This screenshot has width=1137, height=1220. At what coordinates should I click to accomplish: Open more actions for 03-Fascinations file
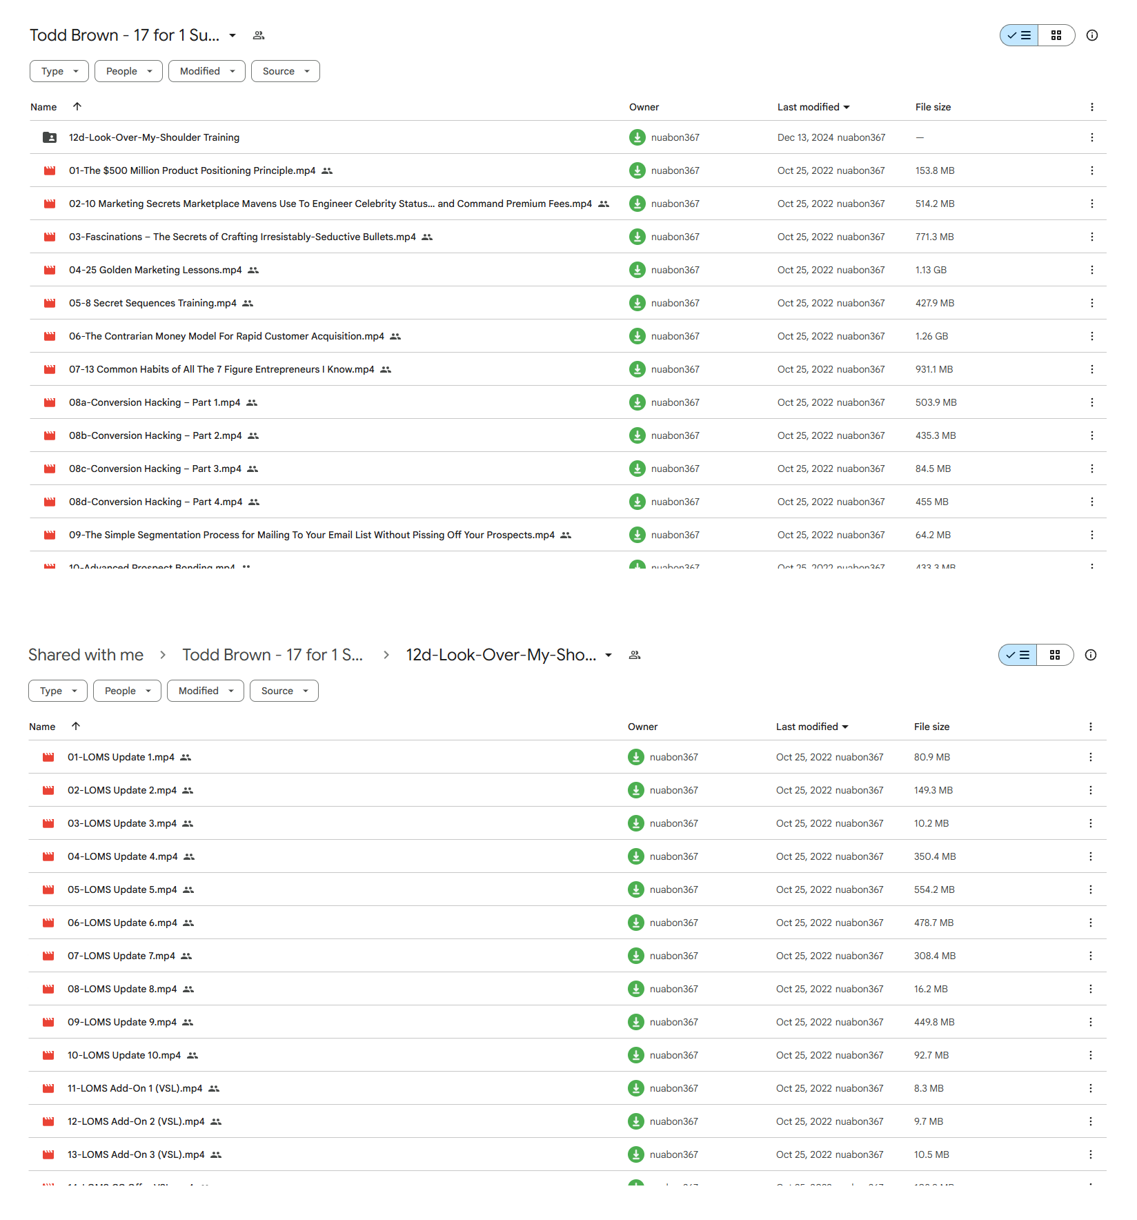pyautogui.click(x=1092, y=237)
